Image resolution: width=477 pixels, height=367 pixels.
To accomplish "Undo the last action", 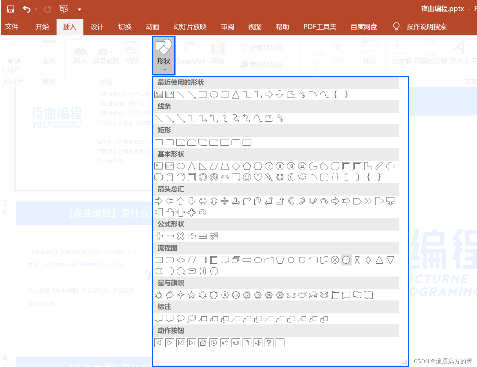I will [x=27, y=9].
